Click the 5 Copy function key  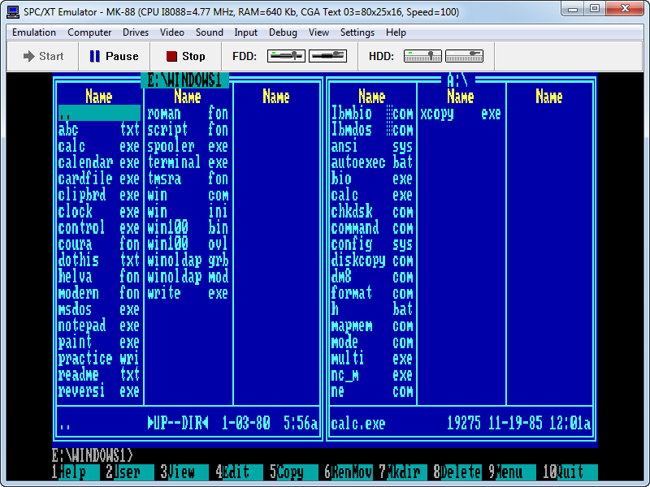tap(295, 472)
